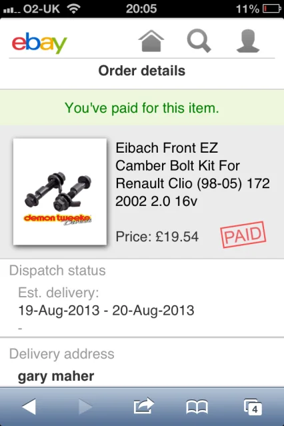Select the Delivery address section header

tap(62, 354)
